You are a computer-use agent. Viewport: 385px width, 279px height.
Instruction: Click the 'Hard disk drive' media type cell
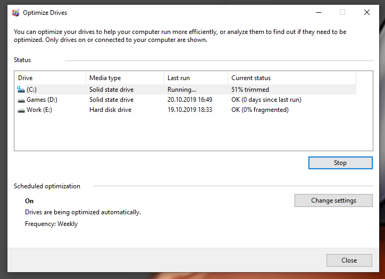click(111, 110)
